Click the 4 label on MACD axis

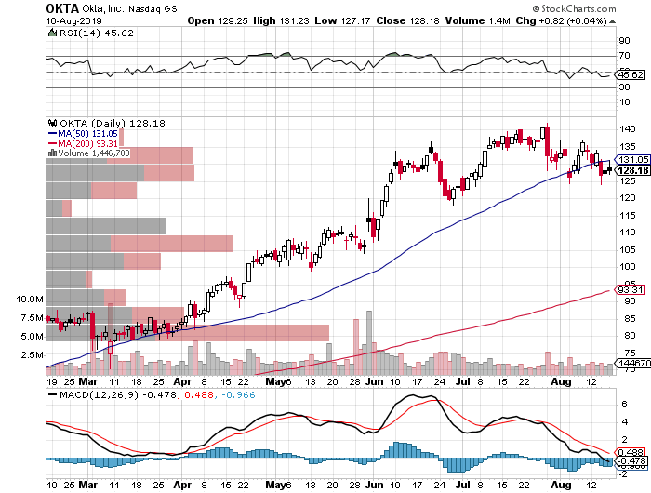(x=624, y=422)
